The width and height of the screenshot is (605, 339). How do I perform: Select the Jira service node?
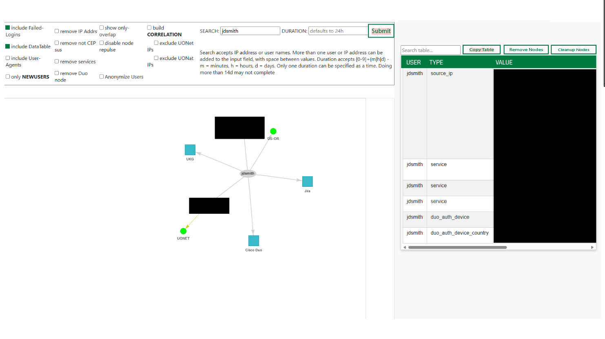click(308, 182)
